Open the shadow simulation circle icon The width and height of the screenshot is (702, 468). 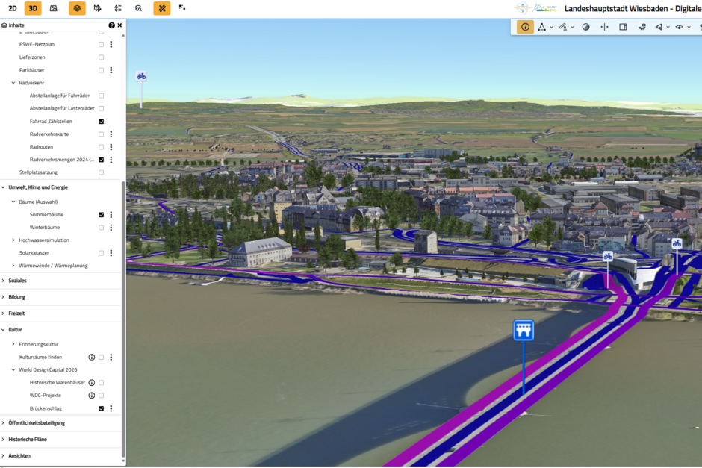(585, 27)
